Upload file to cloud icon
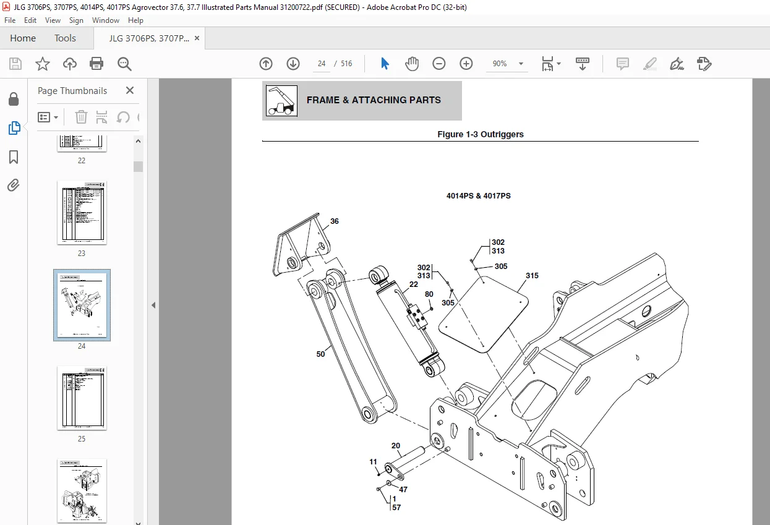770x525 pixels. click(70, 64)
